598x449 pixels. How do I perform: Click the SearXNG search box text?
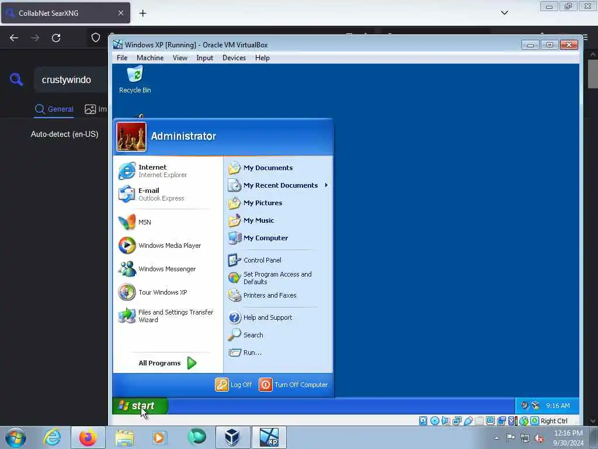coord(67,80)
